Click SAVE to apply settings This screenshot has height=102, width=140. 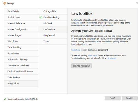(x=113, y=98)
